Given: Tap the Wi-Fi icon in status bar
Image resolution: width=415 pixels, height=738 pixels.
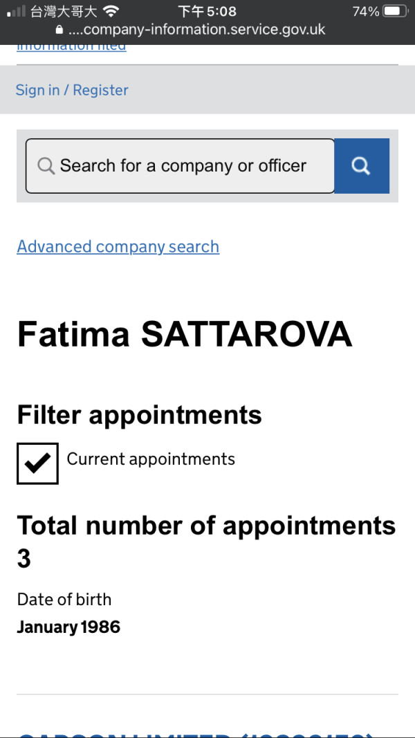Looking at the screenshot, I should click(x=110, y=11).
